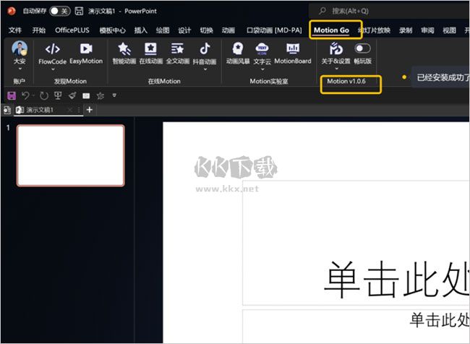Expand the 抖音动画 dropdown

click(205, 69)
